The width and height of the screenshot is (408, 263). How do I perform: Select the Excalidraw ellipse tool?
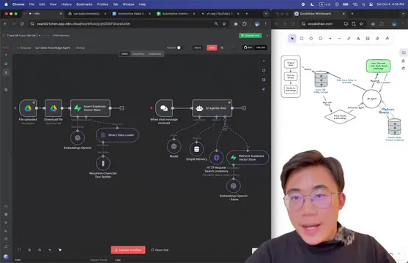pyautogui.click(x=320, y=39)
